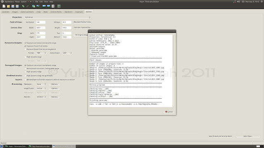Enable High dynamic range merged stacks checkbox
264x148 pixels.
(26, 76)
